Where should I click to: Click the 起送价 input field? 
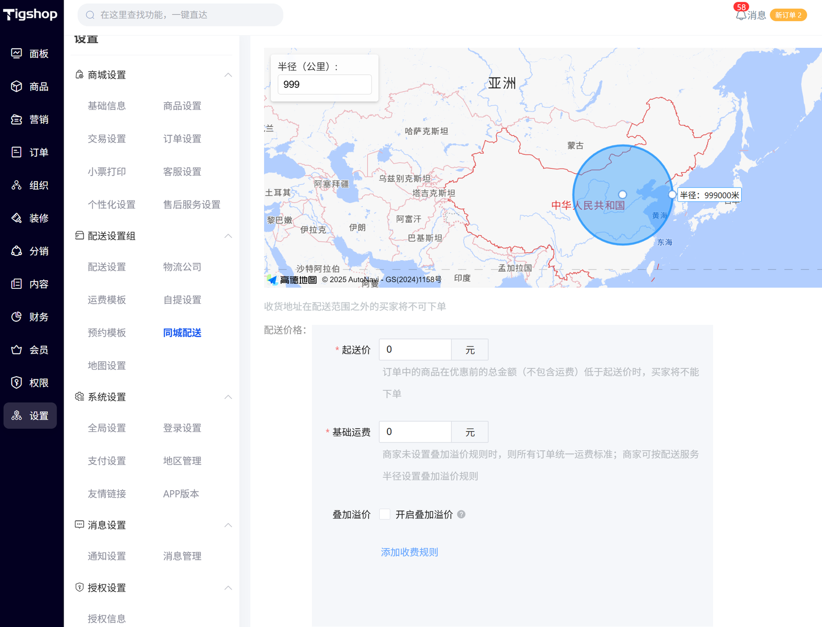[415, 349]
